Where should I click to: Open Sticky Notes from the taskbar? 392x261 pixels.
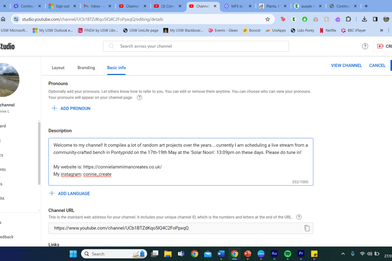(314, 254)
